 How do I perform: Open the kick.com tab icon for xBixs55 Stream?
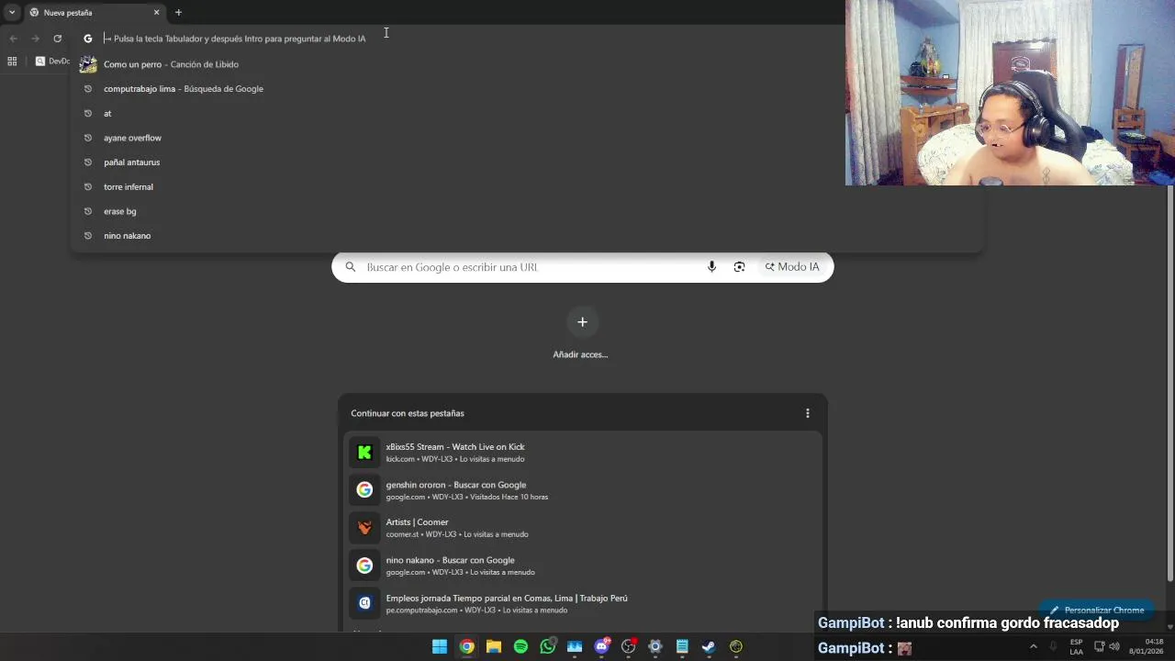coord(364,452)
